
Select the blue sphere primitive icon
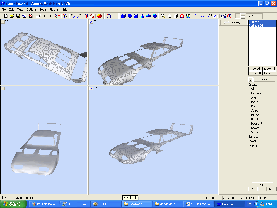coord(130,16)
